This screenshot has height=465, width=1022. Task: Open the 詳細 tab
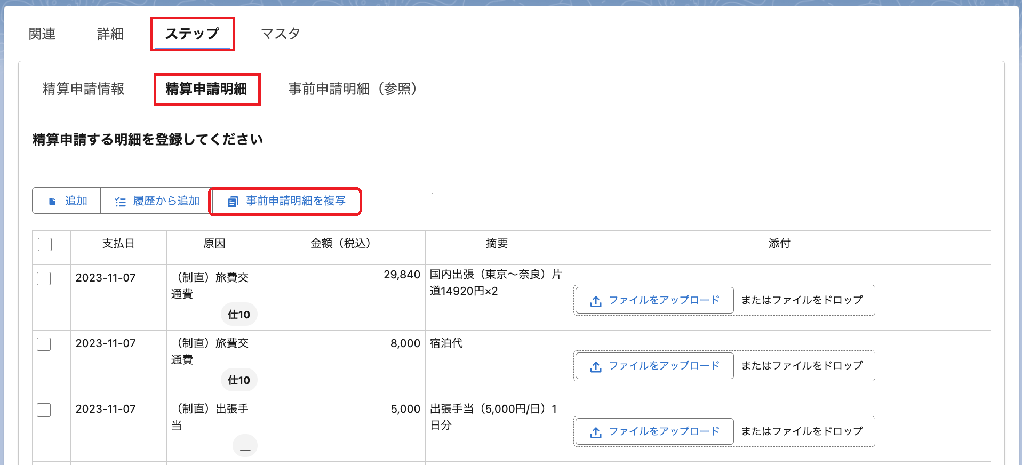coord(110,34)
